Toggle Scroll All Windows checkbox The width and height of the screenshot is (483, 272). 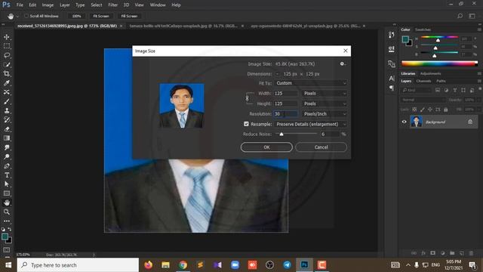pos(26,16)
